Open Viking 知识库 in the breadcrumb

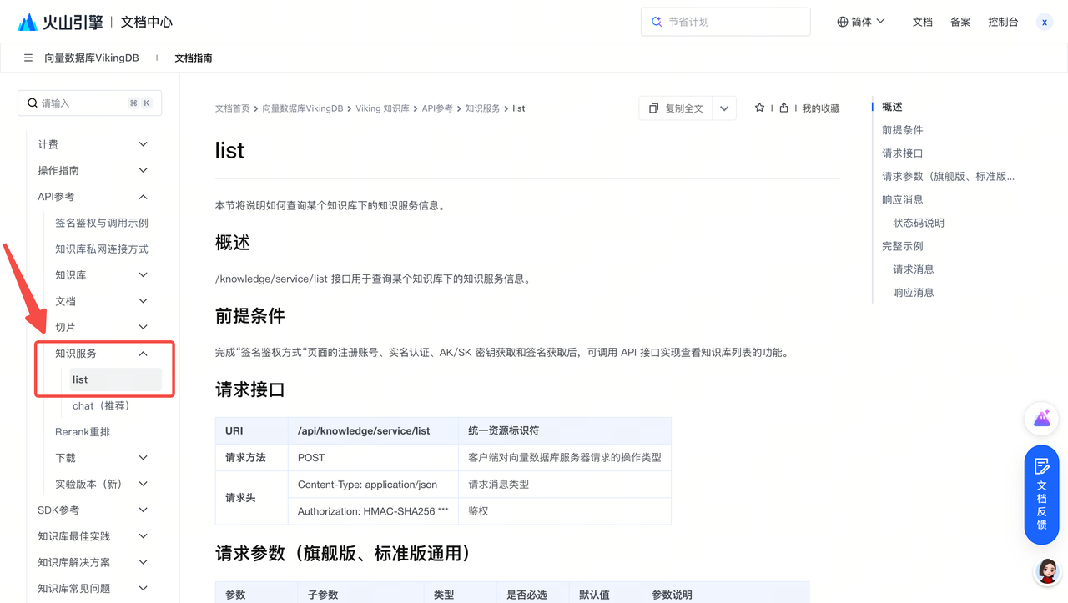(x=382, y=108)
